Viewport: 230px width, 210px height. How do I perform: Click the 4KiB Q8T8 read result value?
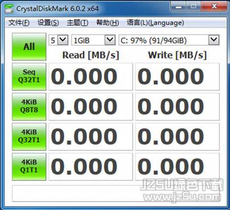point(91,107)
